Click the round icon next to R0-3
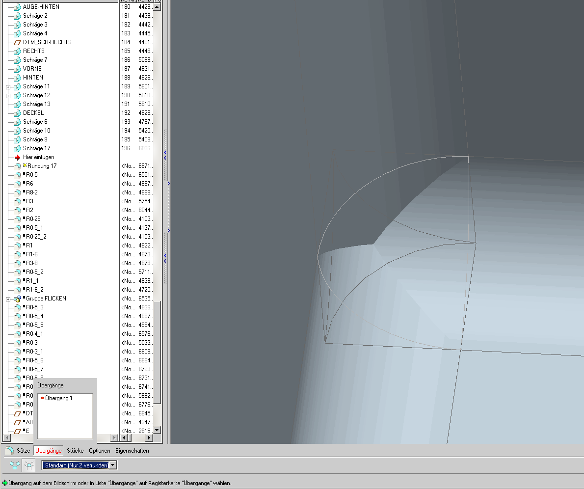 (18, 343)
